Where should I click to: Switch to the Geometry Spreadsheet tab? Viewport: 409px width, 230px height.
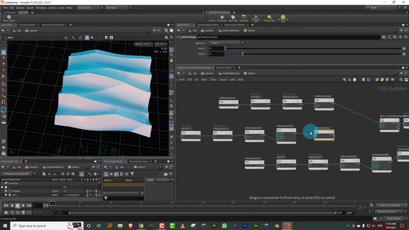coord(52,25)
